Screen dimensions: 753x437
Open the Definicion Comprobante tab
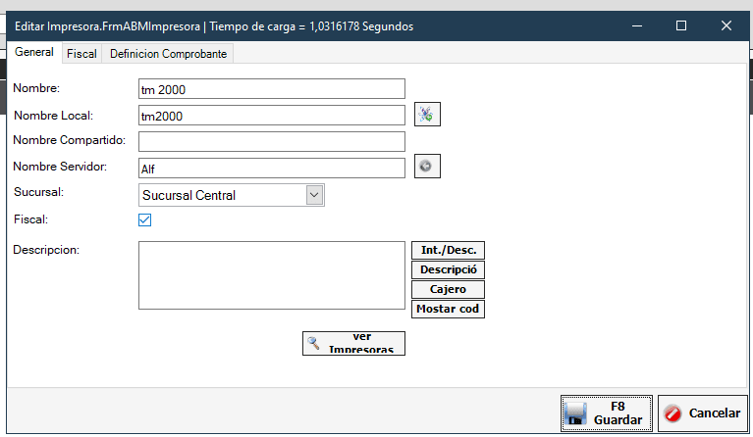click(x=168, y=54)
